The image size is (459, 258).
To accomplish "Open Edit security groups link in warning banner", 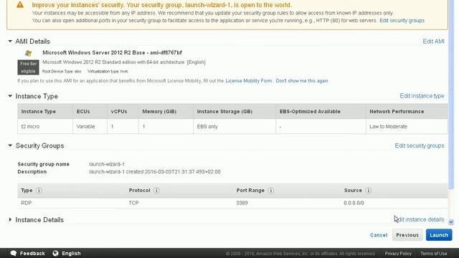I will coord(402,21).
